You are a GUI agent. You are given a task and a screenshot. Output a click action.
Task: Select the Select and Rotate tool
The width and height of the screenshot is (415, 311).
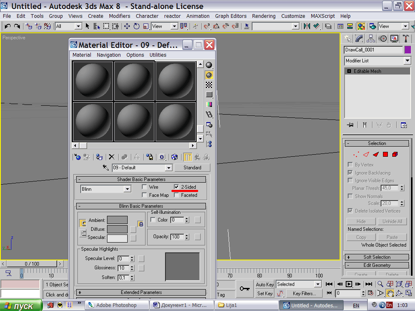tap(137, 26)
